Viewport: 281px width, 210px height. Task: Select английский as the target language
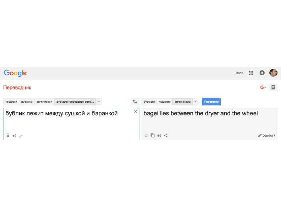tap(183, 102)
